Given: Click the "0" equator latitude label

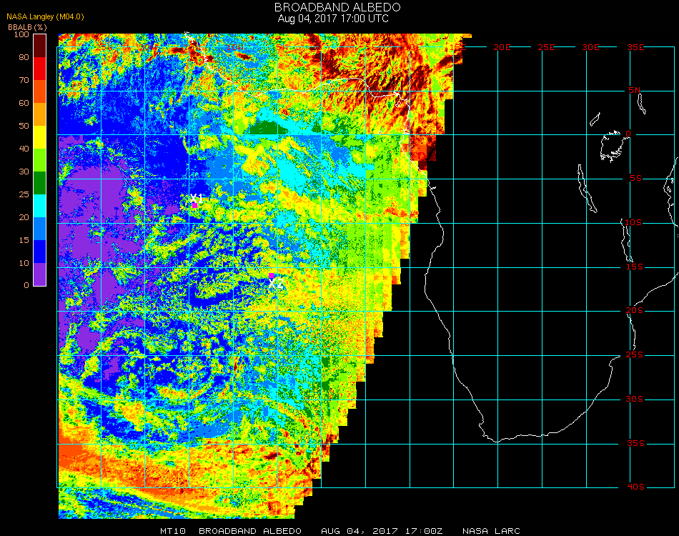Looking at the screenshot, I should pos(628,134).
